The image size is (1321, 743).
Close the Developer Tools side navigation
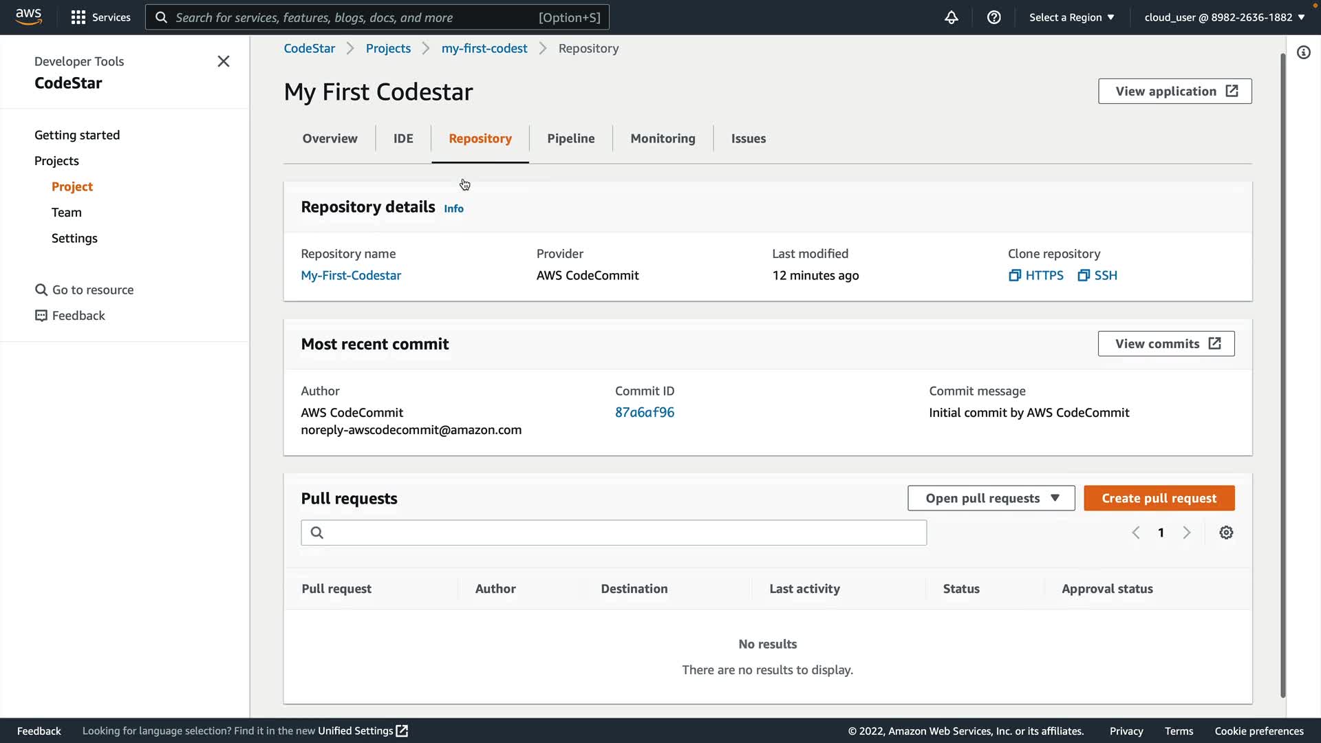tap(224, 61)
